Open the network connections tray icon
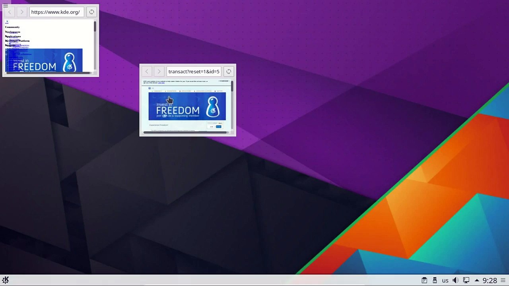This screenshot has width=509, height=286. (466, 280)
